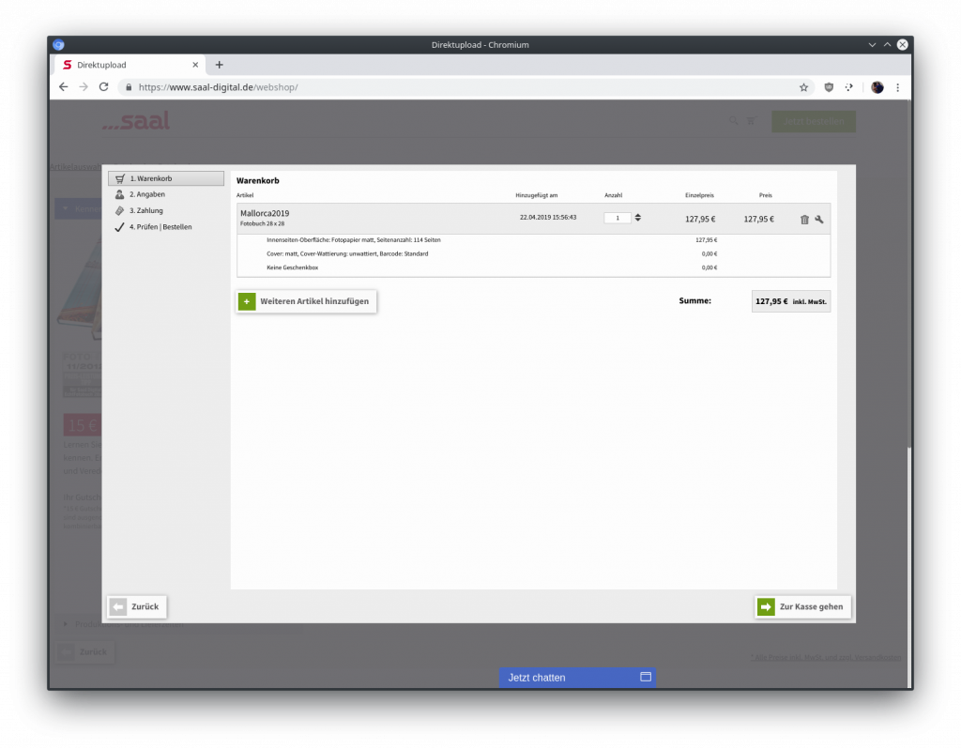Click the Anzahl quantity stepper arrows

coord(638,218)
